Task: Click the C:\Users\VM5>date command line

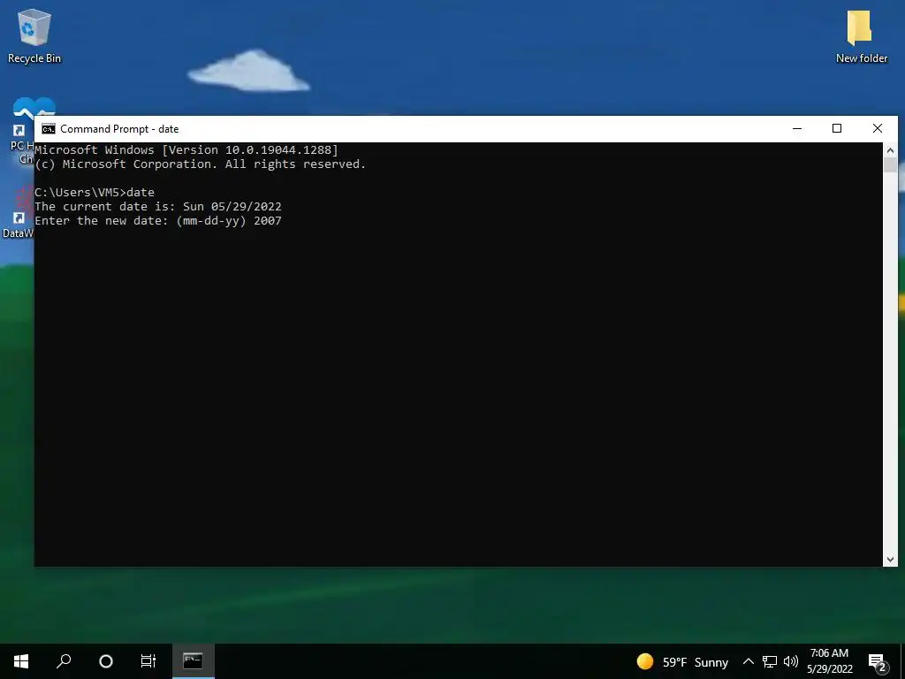Action: point(95,192)
